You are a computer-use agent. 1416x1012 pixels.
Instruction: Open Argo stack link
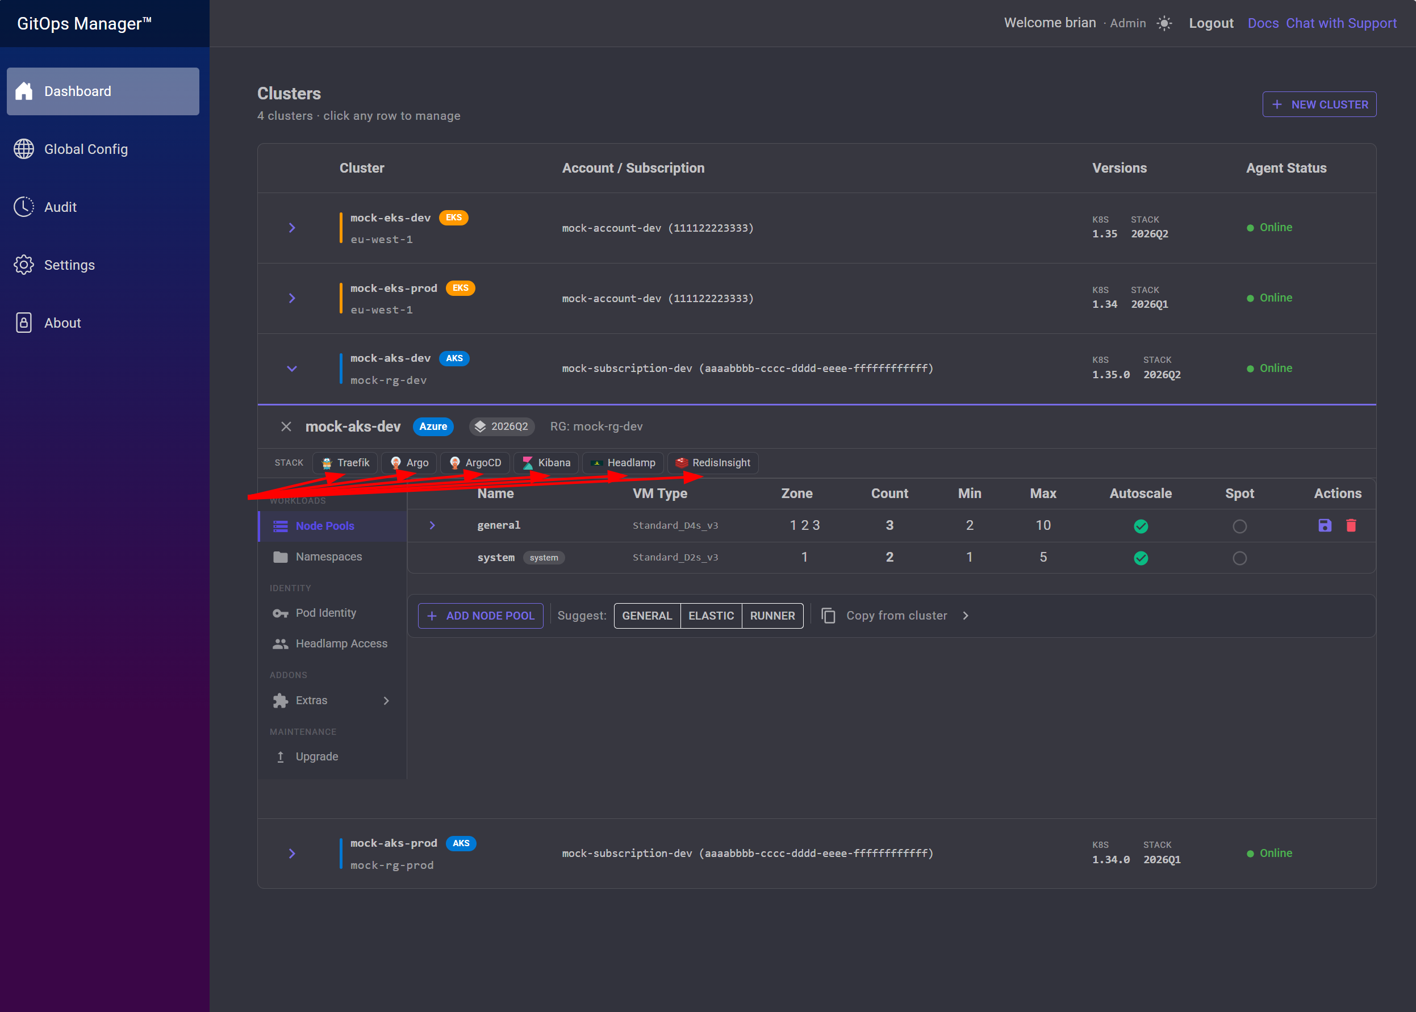click(409, 463)
